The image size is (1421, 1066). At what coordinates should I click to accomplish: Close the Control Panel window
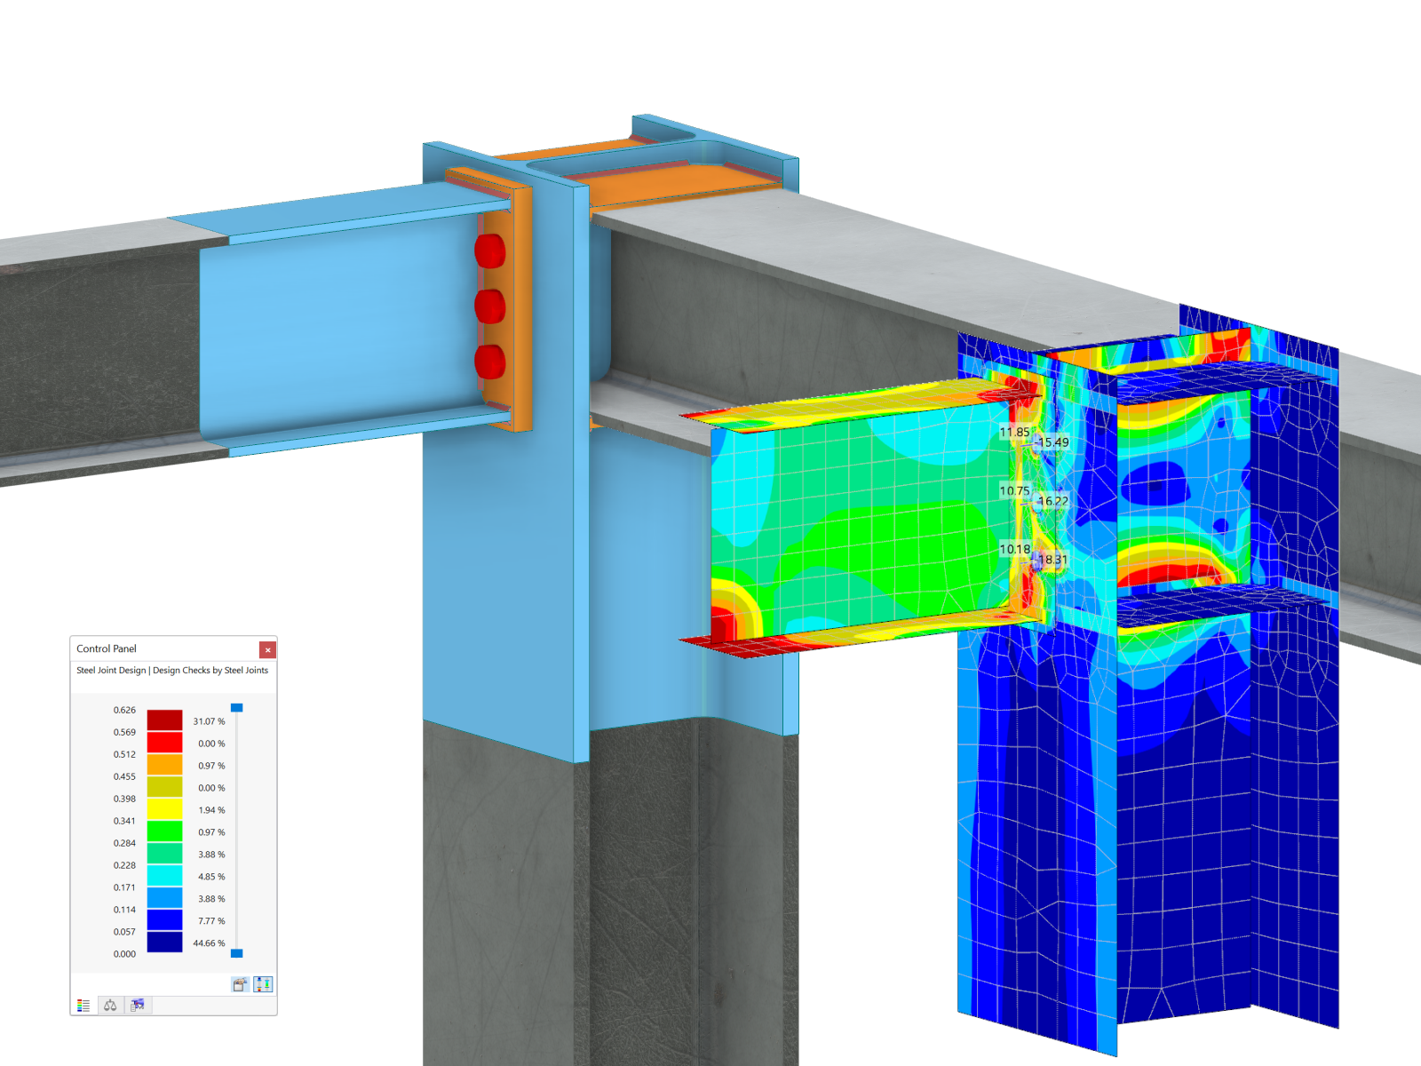point(267,649)
